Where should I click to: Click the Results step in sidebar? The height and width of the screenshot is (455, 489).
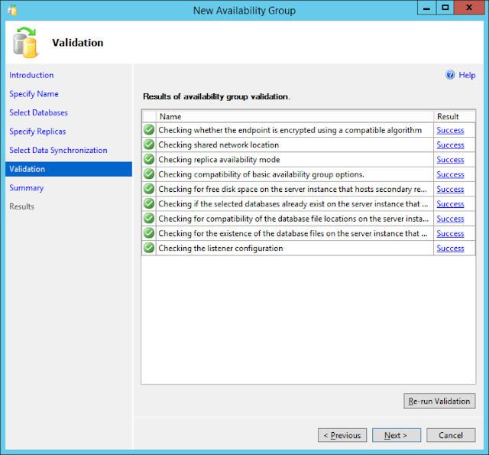pos(22,206)
